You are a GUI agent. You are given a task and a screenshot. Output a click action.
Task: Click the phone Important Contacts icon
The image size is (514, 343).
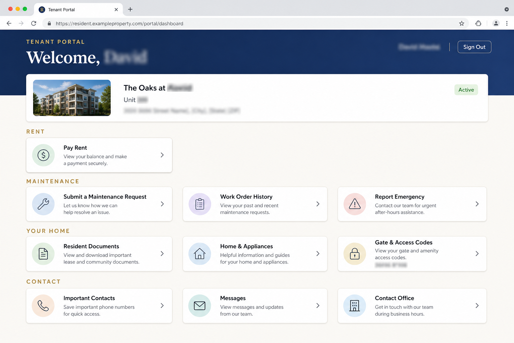pos(44,305)
